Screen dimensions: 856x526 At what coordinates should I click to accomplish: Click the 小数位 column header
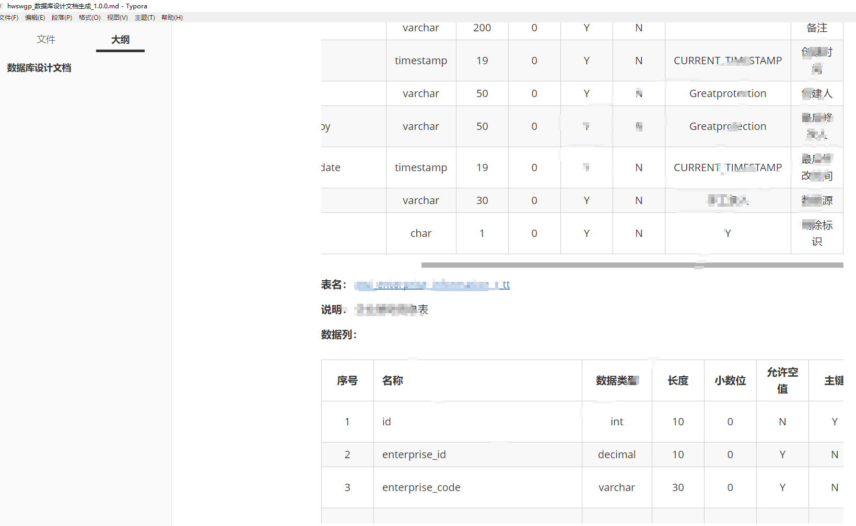[x=730, y=380]
